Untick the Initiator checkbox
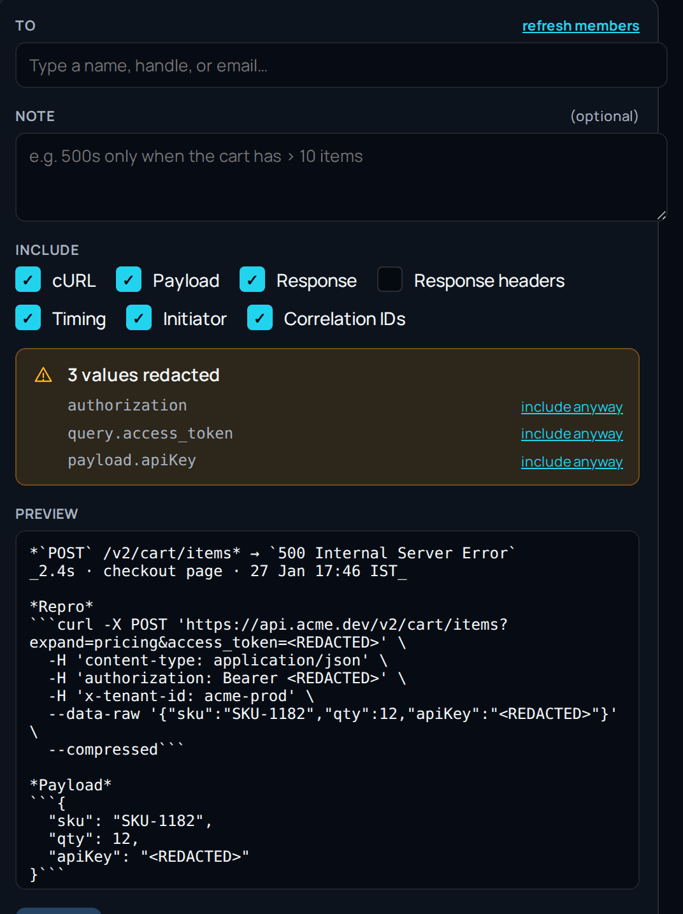Viewport: 683px width, 914px height. [x=139, y=317]
